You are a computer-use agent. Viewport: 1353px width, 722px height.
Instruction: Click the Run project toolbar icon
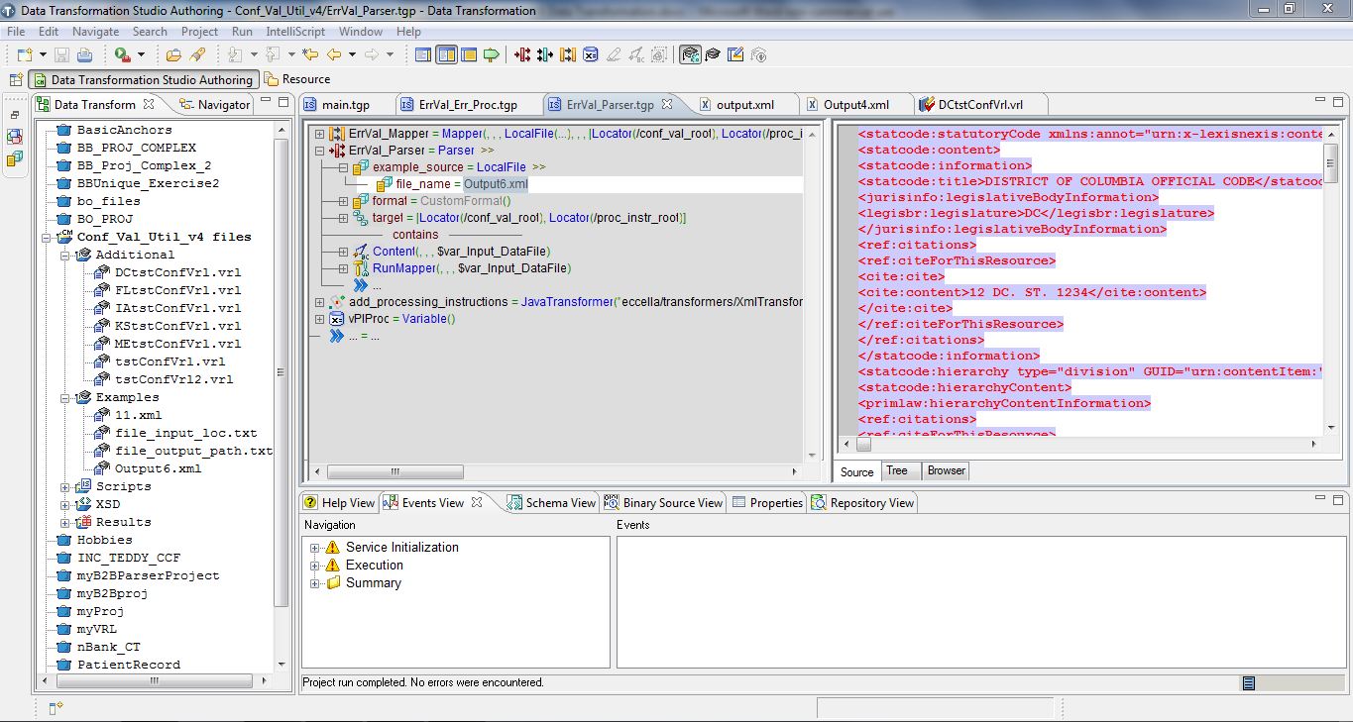pyautogui.click(x=122, y=55)
